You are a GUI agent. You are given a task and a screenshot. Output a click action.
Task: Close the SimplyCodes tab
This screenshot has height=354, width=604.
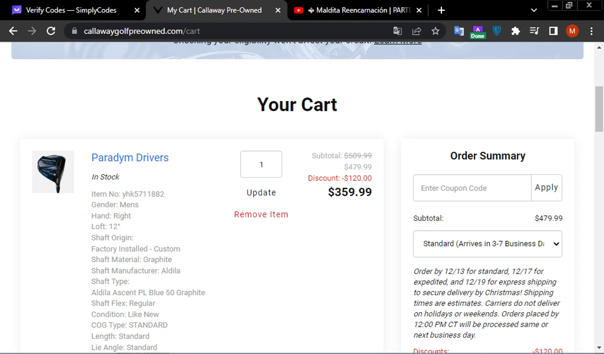click(137, 10)
